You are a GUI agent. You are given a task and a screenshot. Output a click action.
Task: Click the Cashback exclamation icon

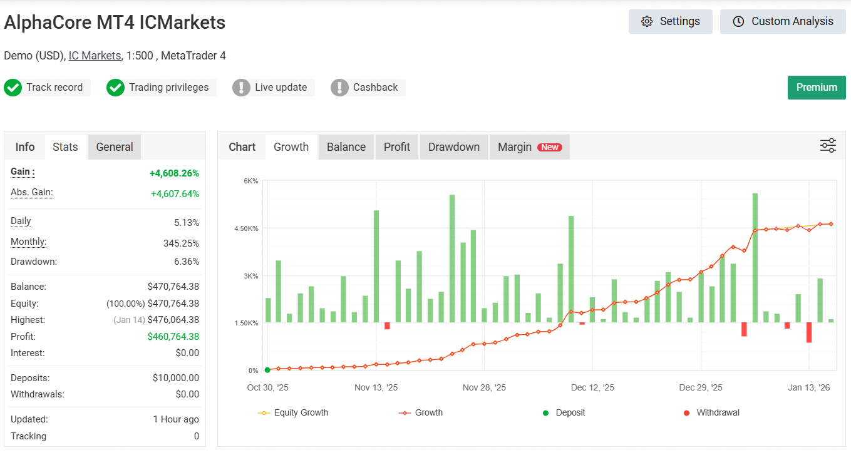339,88
